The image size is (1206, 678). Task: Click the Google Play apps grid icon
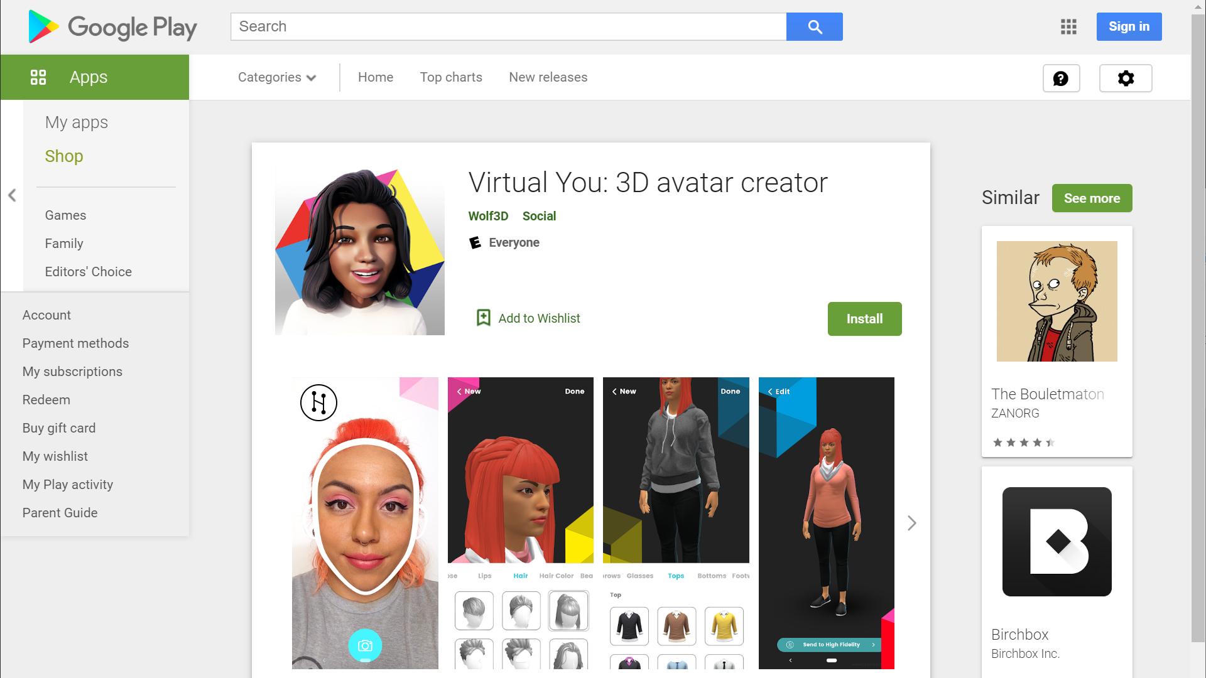(x=1068, y=26)
